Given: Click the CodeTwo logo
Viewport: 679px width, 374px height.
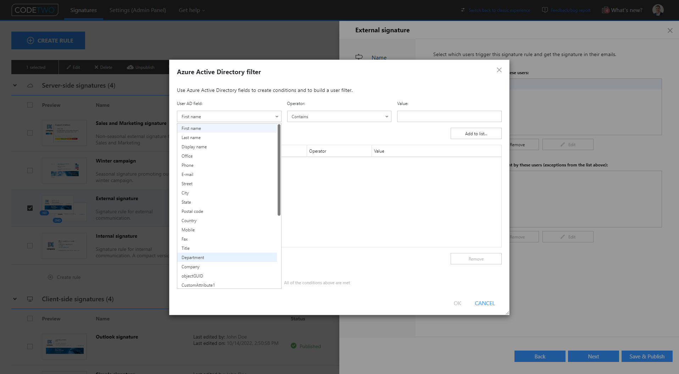Looking at the screenshot, I should (x=35, y=10).
